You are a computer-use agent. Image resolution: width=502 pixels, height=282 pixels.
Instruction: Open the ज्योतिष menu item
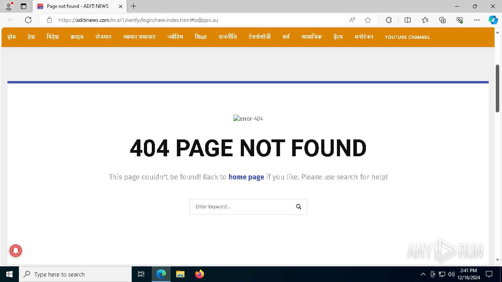click(175, 37)
